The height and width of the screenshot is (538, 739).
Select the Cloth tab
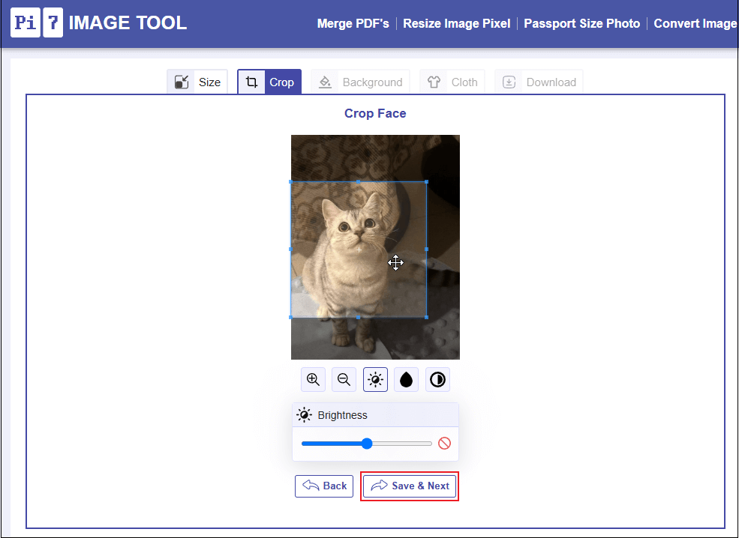pyautogui.click(x=452, y=82)
